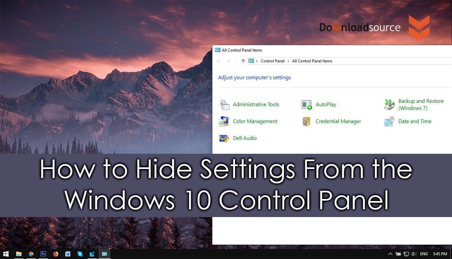Open Credential Manager icon
Screen dimensions: 452x259
pos(307,121)
